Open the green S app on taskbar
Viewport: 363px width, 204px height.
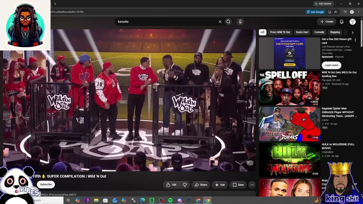coord(152,200)
